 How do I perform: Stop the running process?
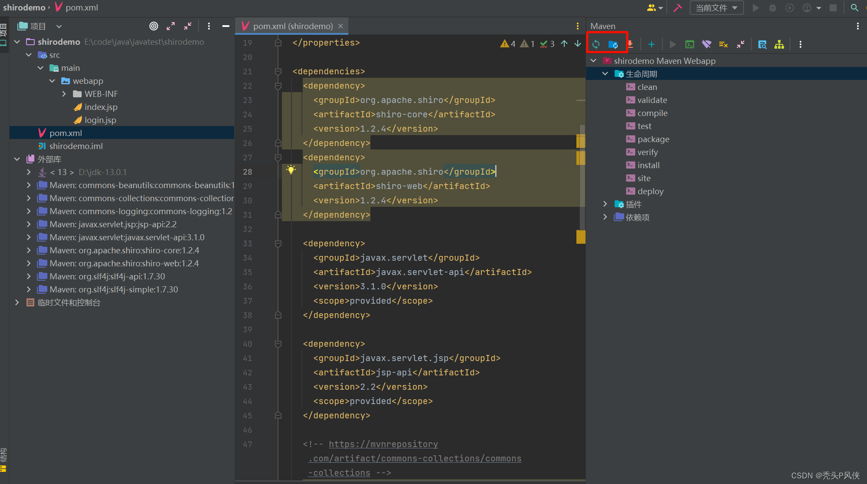(833, 8)
